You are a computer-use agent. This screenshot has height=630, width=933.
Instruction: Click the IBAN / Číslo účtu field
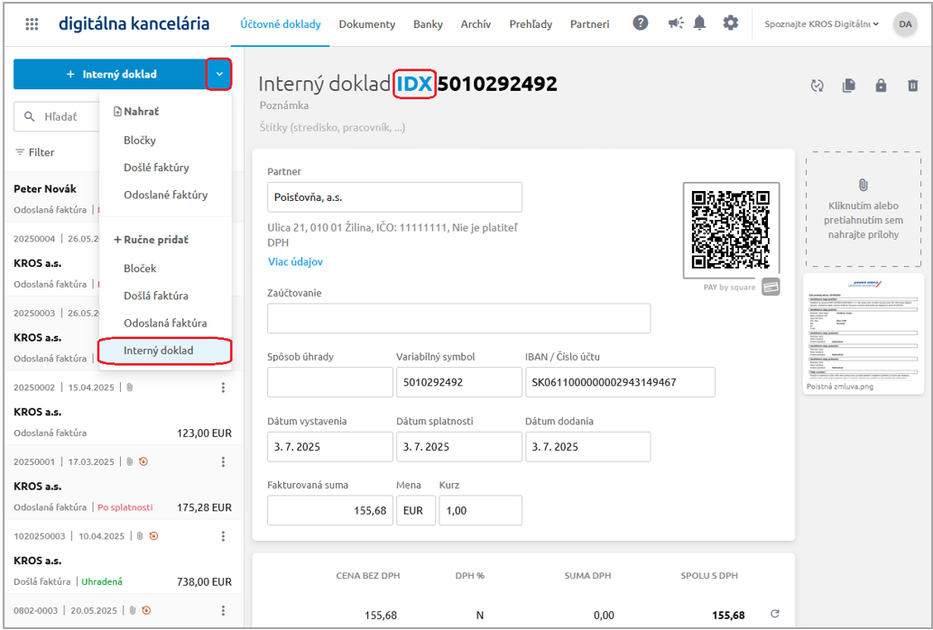point(620,382)
